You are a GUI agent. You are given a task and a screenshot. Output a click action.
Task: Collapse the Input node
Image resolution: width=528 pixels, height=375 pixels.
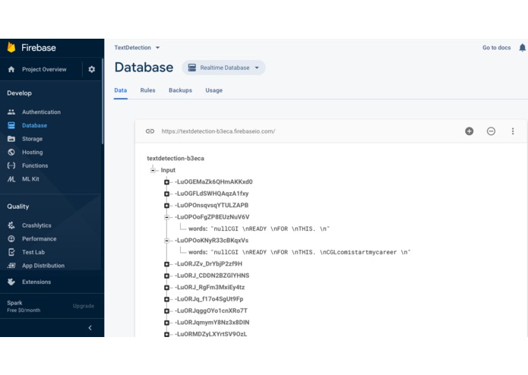click(x=153, y=170)
